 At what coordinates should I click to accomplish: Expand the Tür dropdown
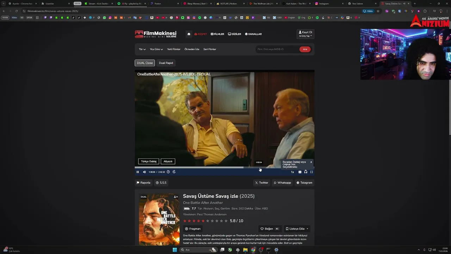click(x=142, y=49)
